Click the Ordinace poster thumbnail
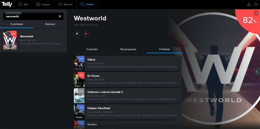This screenshot has height=129, width=260. pyautogui.click(x=79, y=96)
